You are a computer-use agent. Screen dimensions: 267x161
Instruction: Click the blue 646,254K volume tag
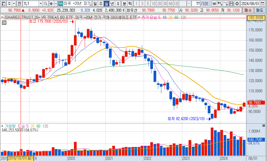[256, 139]
